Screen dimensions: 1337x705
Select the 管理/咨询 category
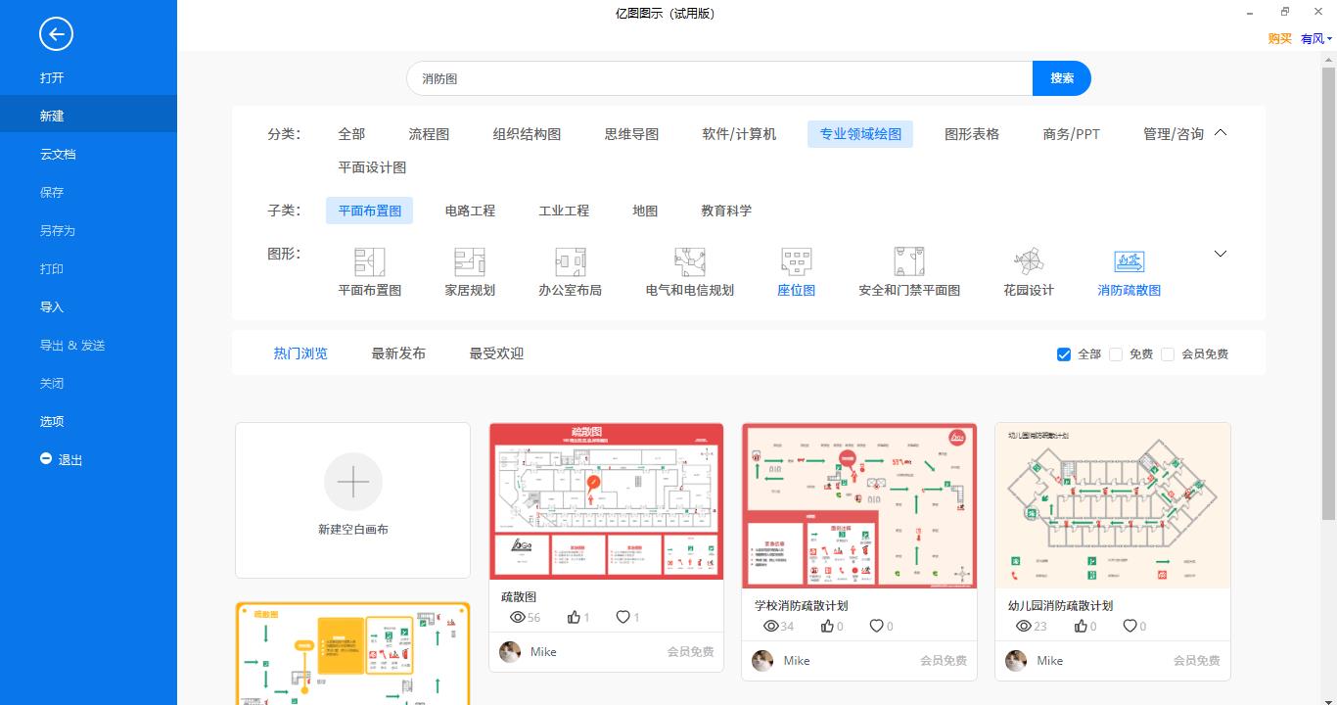1174,134
